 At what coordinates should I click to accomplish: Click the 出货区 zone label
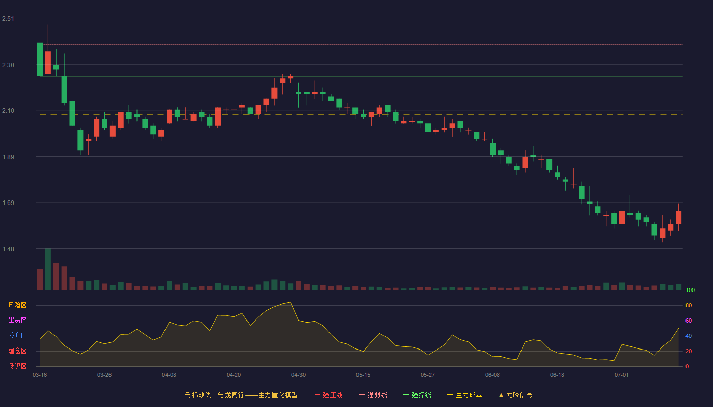click(17, 321)
